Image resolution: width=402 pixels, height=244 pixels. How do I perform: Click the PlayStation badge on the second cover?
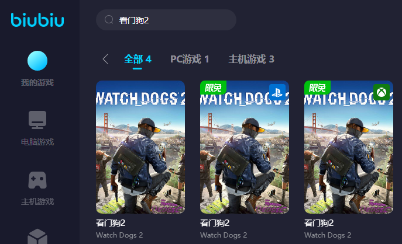point(277,92)
